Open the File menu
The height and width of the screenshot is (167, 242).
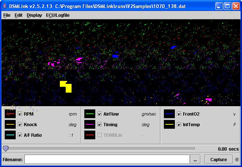[x=7, y=15]
